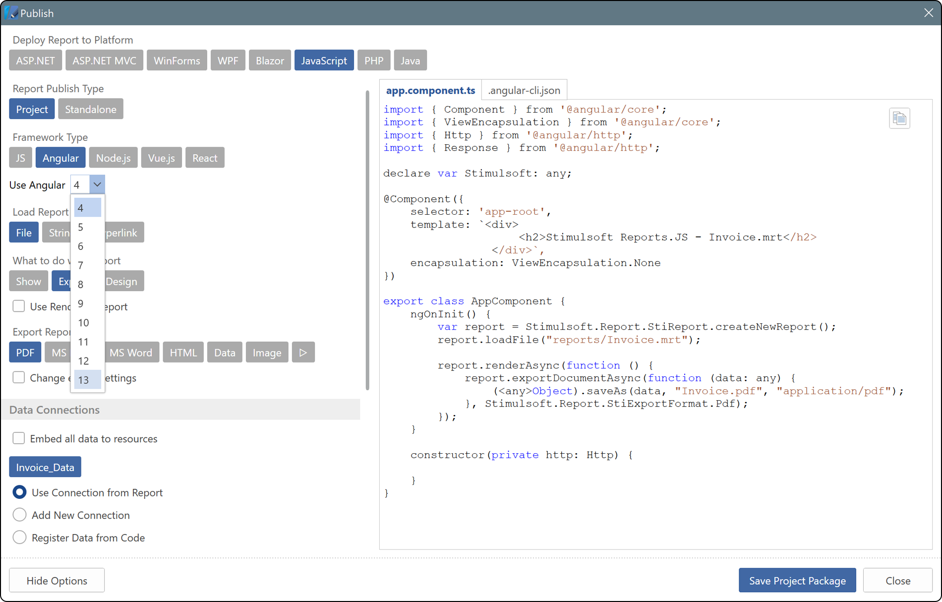The height and width of the screenshot is (602, 942).
Task: Close the Publish dialog with X
Action: click(x=928, y=13)
